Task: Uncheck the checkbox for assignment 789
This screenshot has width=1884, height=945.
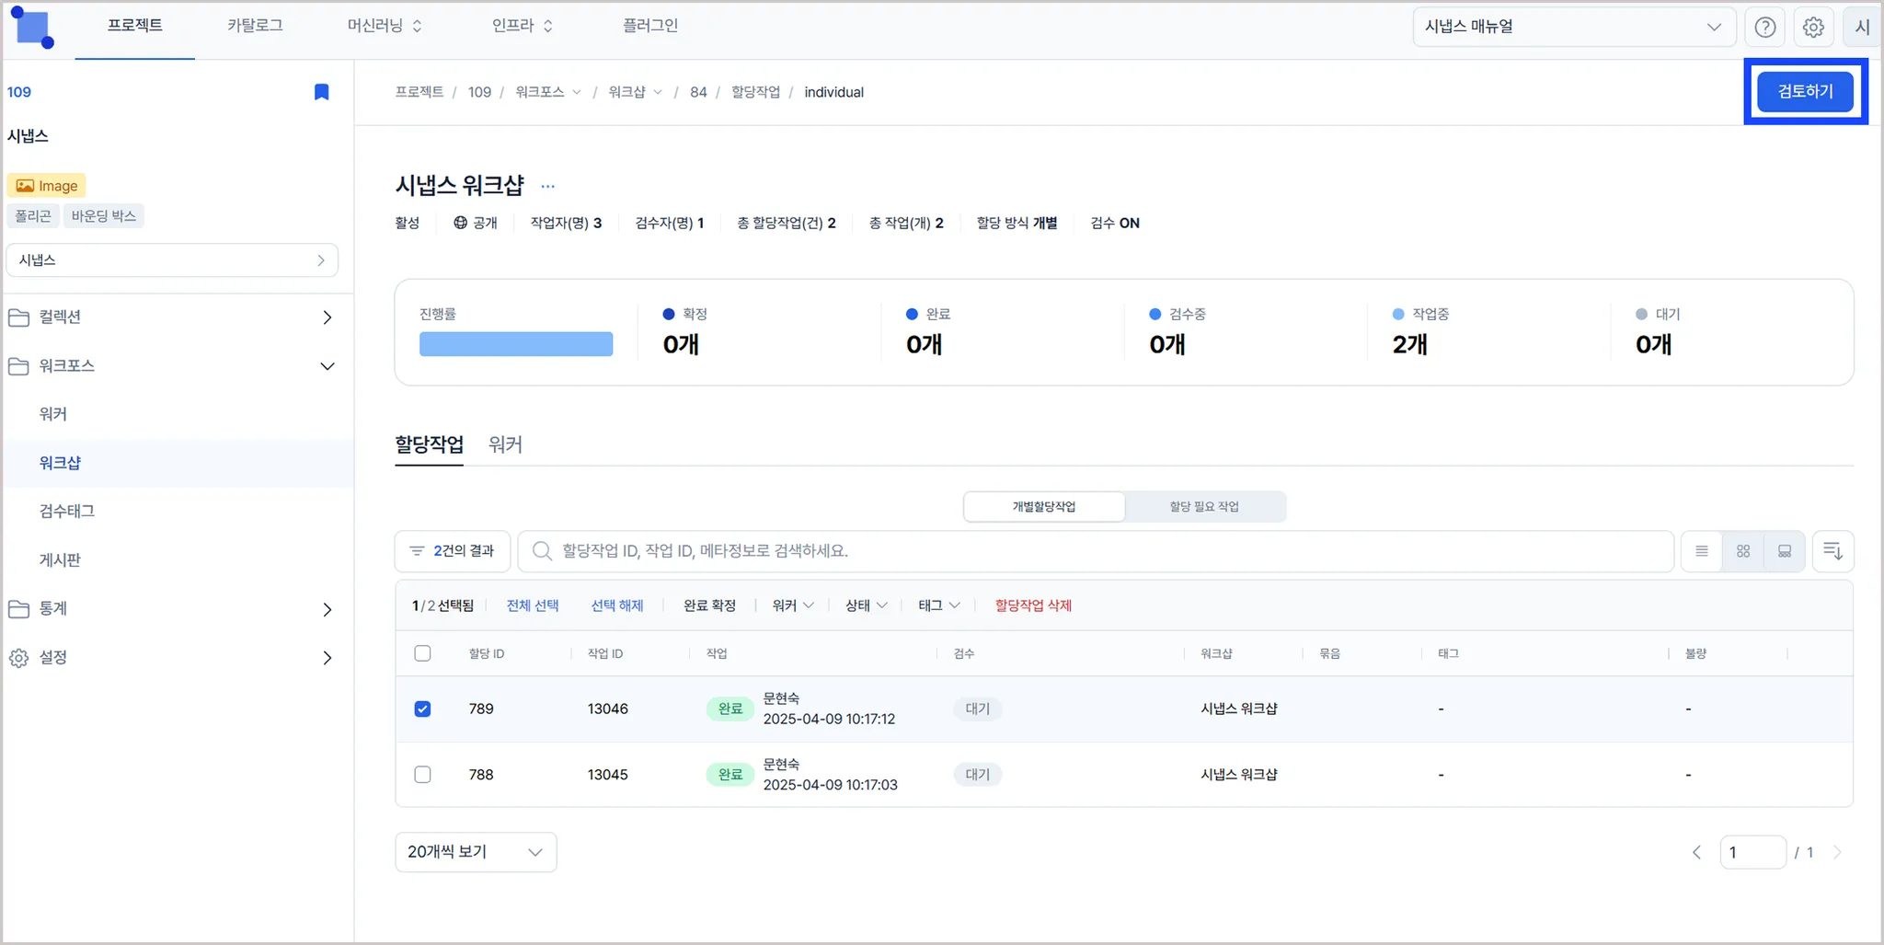Action: (422, 709)
